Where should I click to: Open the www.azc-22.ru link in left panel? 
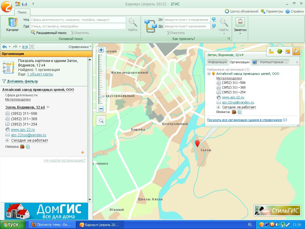pyautogui.click(x=23, y=130)
